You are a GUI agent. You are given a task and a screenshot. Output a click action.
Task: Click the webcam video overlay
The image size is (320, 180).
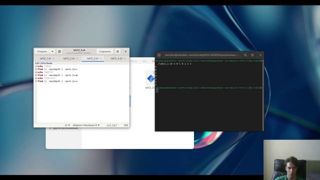click(x=291, y=160)
